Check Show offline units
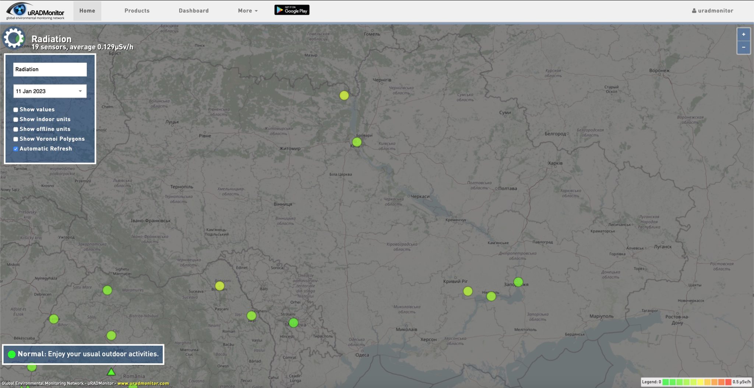Image resolution: width=754 pixels, height=388 pixels. [15, 129]
